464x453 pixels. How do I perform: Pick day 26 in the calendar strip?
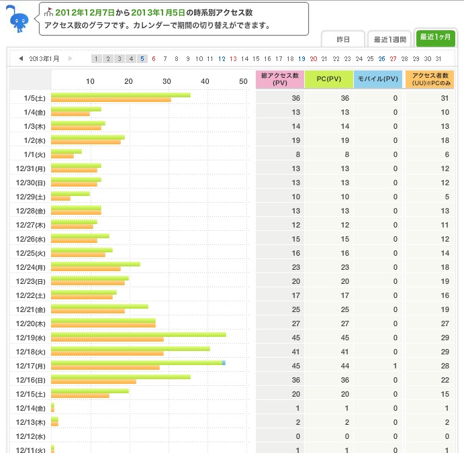[381, 59]
